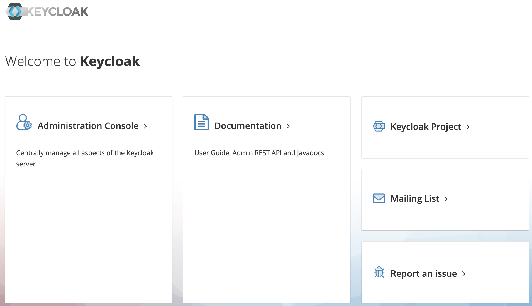
Task: Click the chevron next to Administration Console
Action: (145, 126)
